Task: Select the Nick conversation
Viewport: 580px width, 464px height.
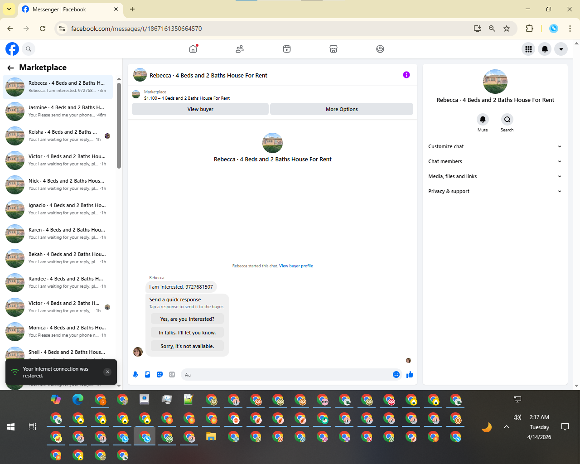Action: pyautogui.click(x=58, y=184)
